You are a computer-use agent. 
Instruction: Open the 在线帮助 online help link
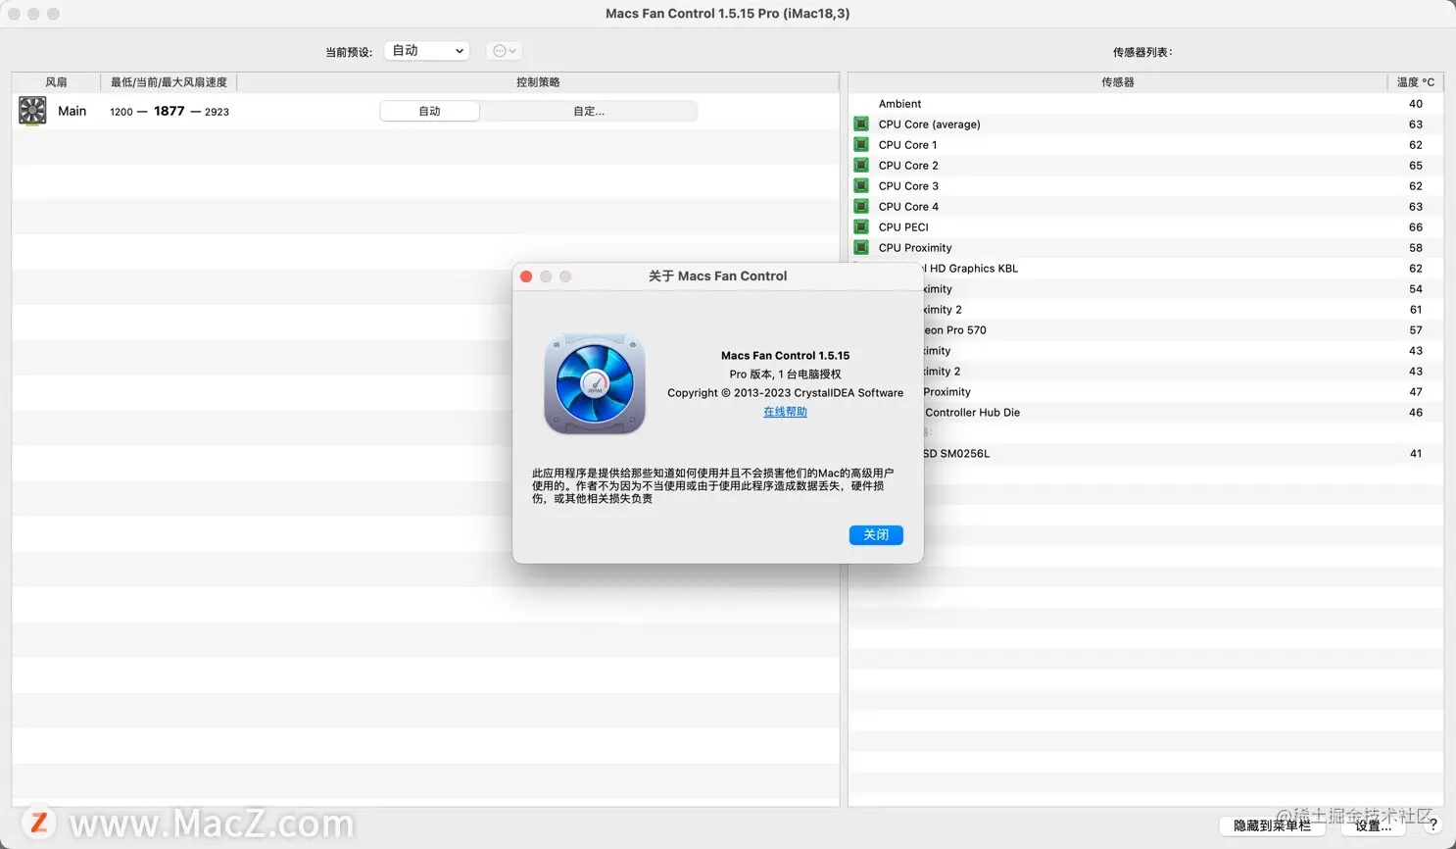[x=786, y=412]
